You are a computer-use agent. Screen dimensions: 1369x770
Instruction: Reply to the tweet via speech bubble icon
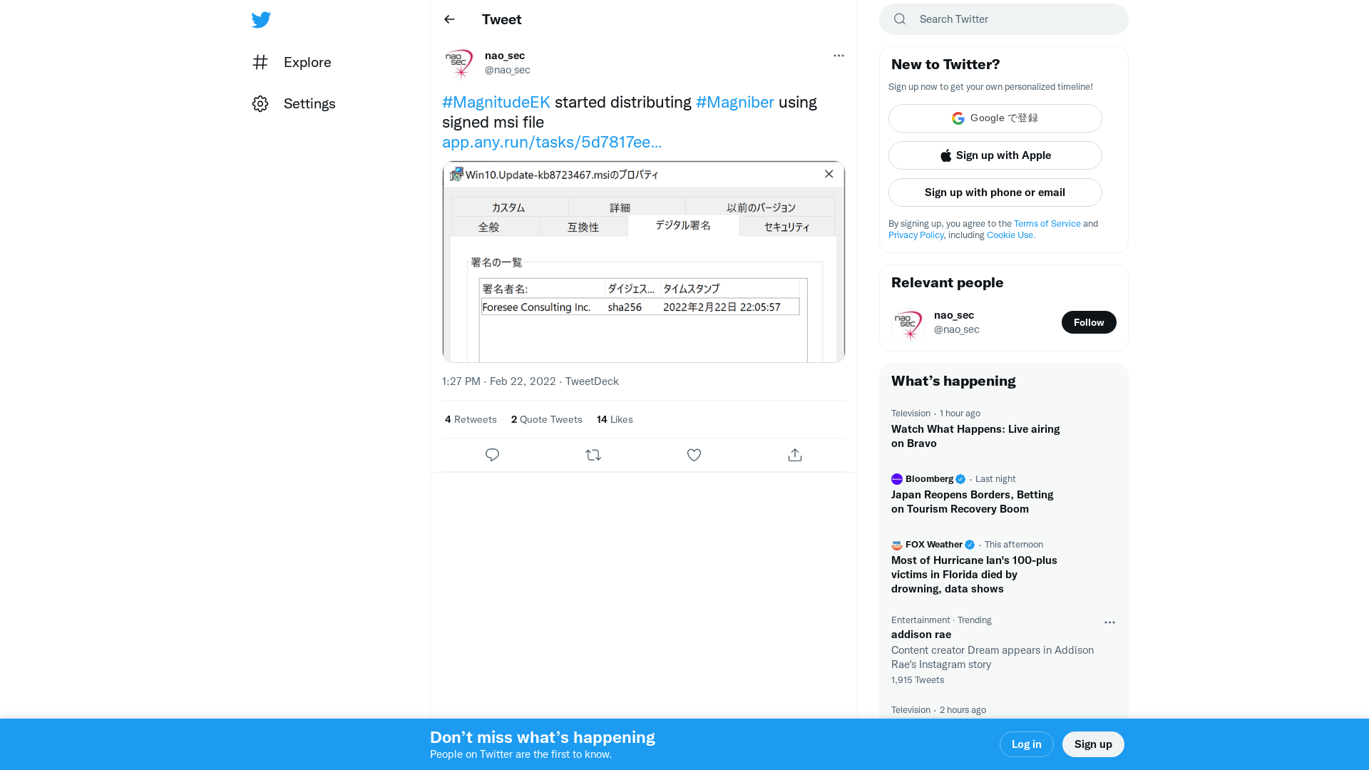(x=492, y=455)
